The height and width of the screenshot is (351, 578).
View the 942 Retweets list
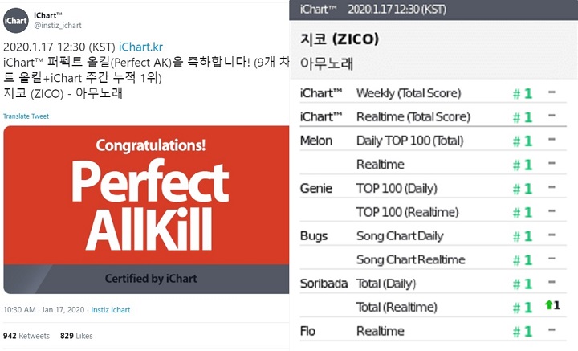(x=26, y=336)
